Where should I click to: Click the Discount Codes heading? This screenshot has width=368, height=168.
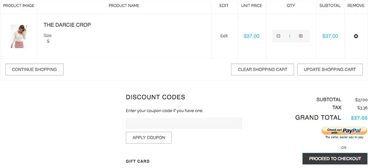pos(155,97)
